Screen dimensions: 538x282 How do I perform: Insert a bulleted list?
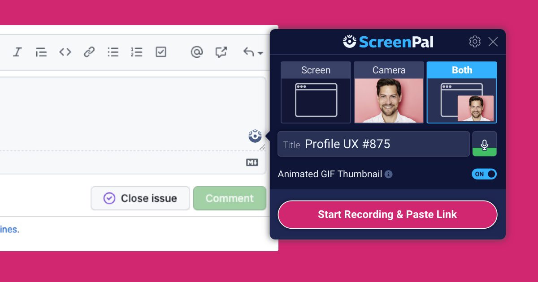pos(113,52)
